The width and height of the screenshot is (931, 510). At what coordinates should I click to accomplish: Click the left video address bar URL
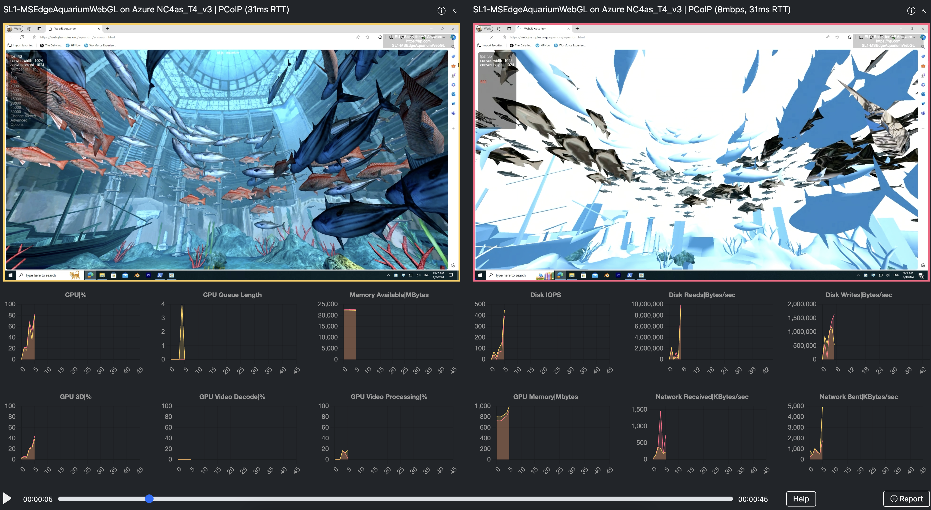[x=77, y=37]
